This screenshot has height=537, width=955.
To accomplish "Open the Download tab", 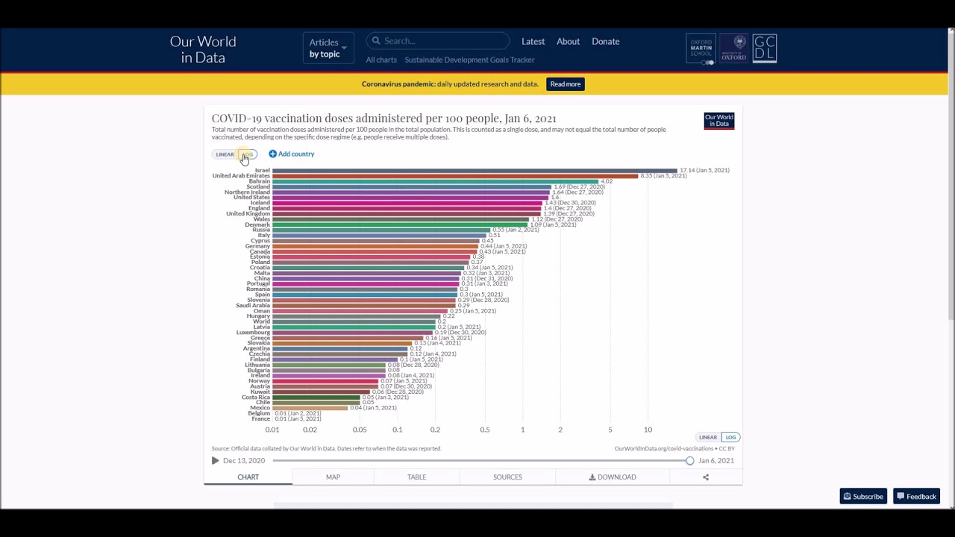I will 613,477.
